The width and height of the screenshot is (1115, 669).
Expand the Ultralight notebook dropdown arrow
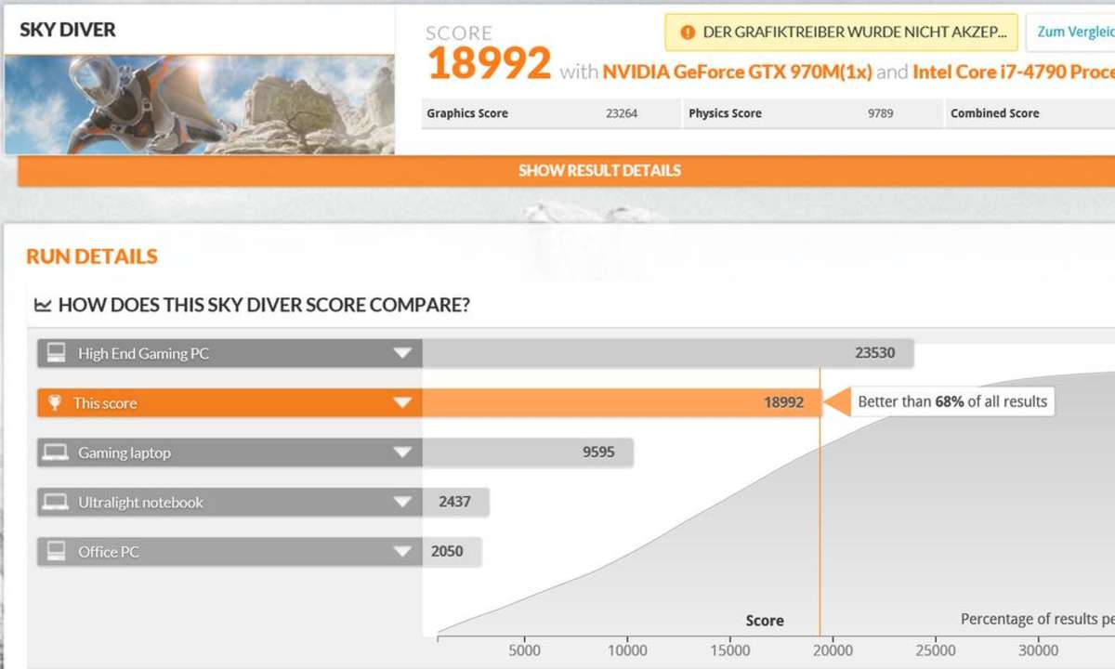tap(402, 502)
